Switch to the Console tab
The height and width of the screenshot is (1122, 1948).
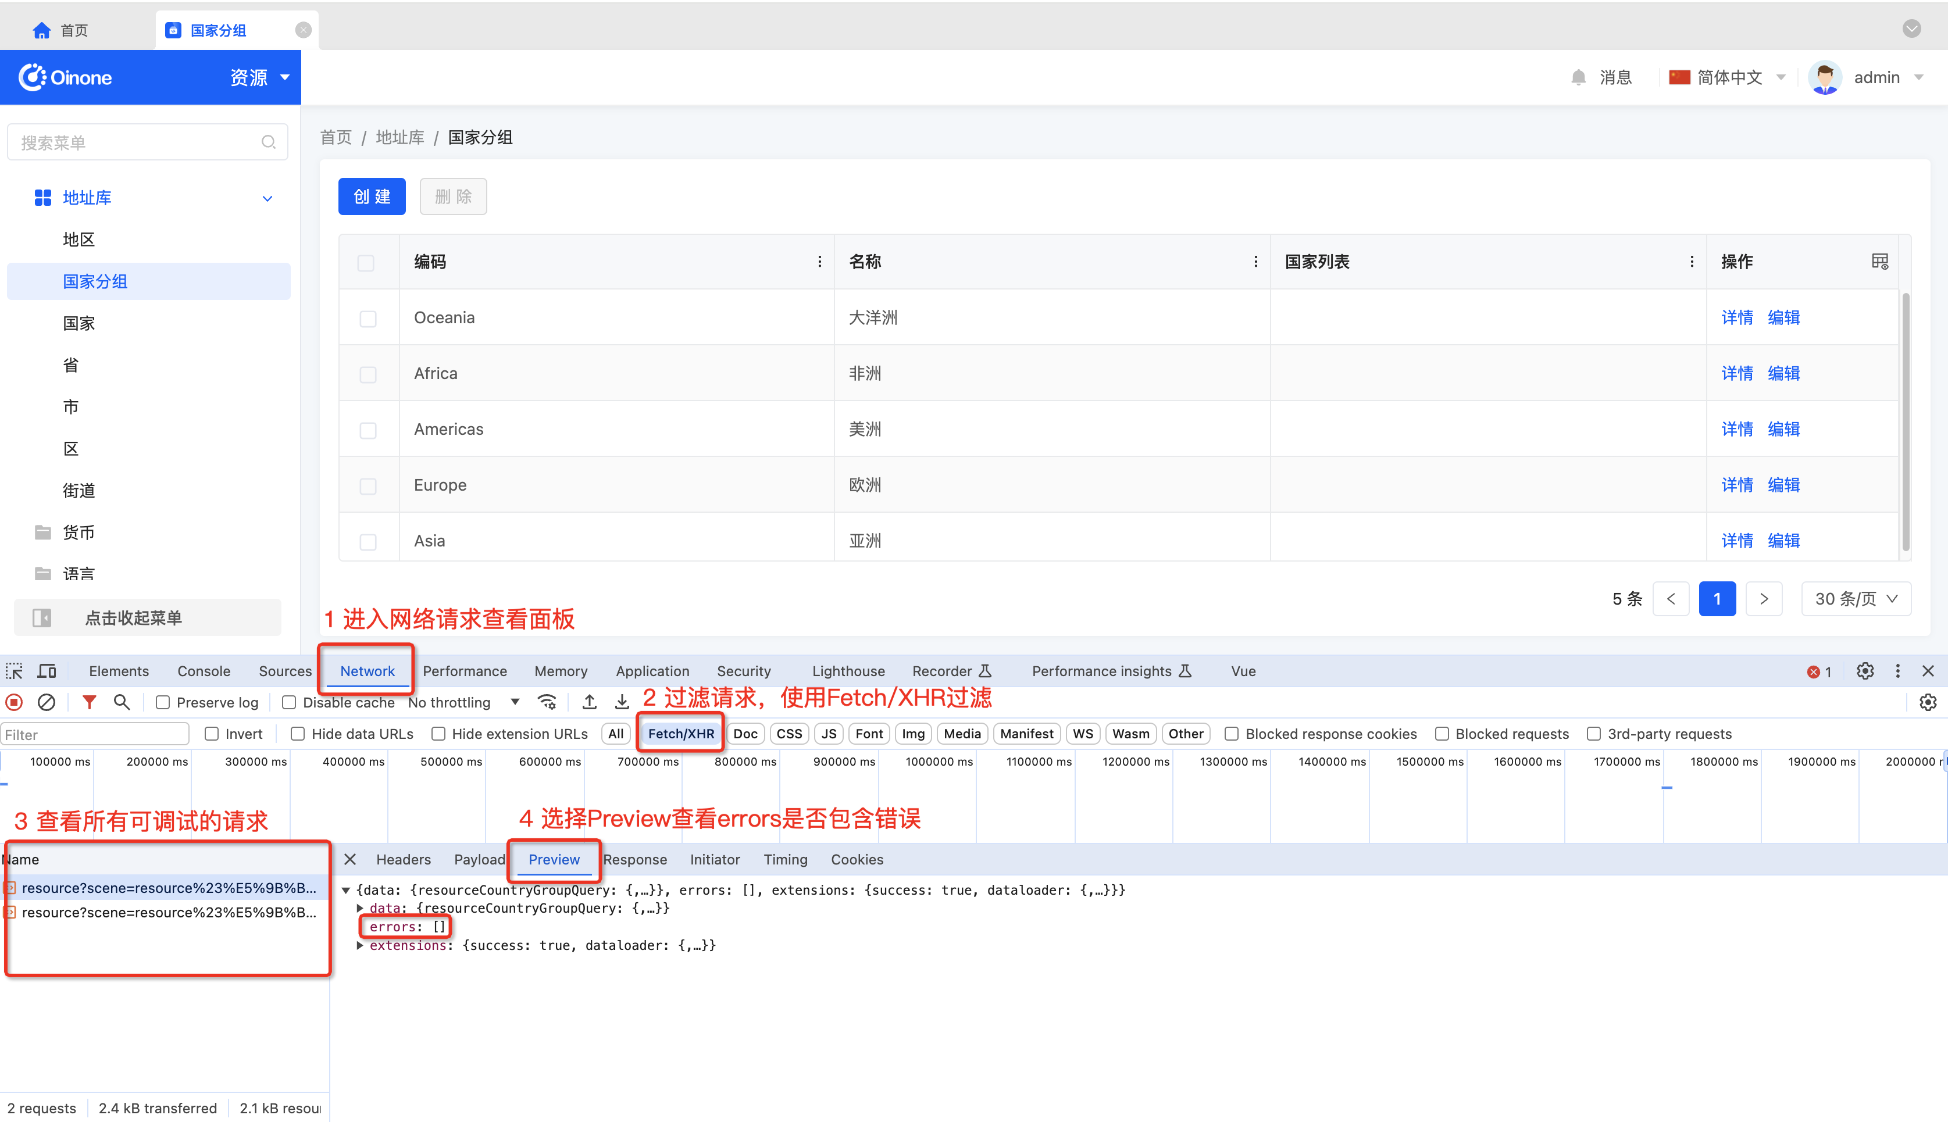pos(204,671)
